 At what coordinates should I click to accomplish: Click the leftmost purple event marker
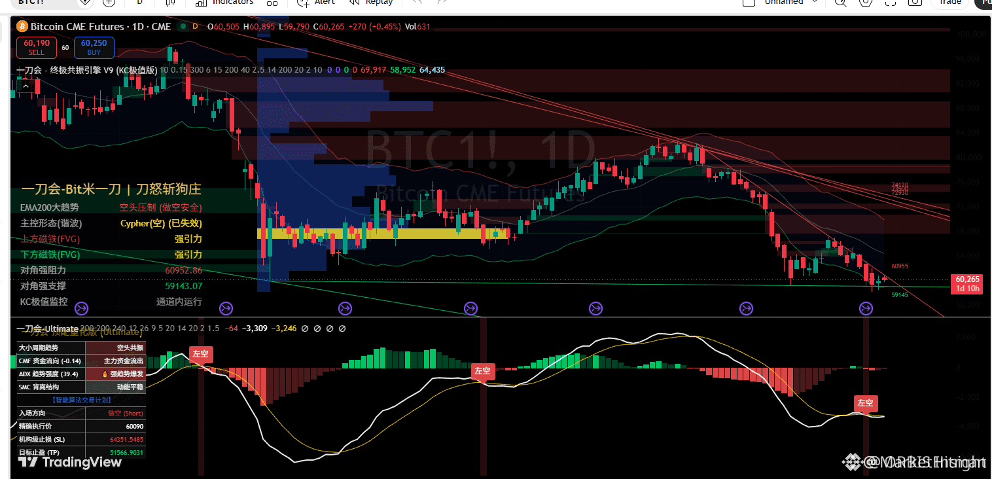click(x=82, y=308)
